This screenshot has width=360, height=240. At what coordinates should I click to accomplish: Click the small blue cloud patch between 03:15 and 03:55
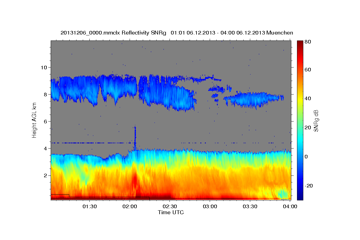click(x=253, y=100)
